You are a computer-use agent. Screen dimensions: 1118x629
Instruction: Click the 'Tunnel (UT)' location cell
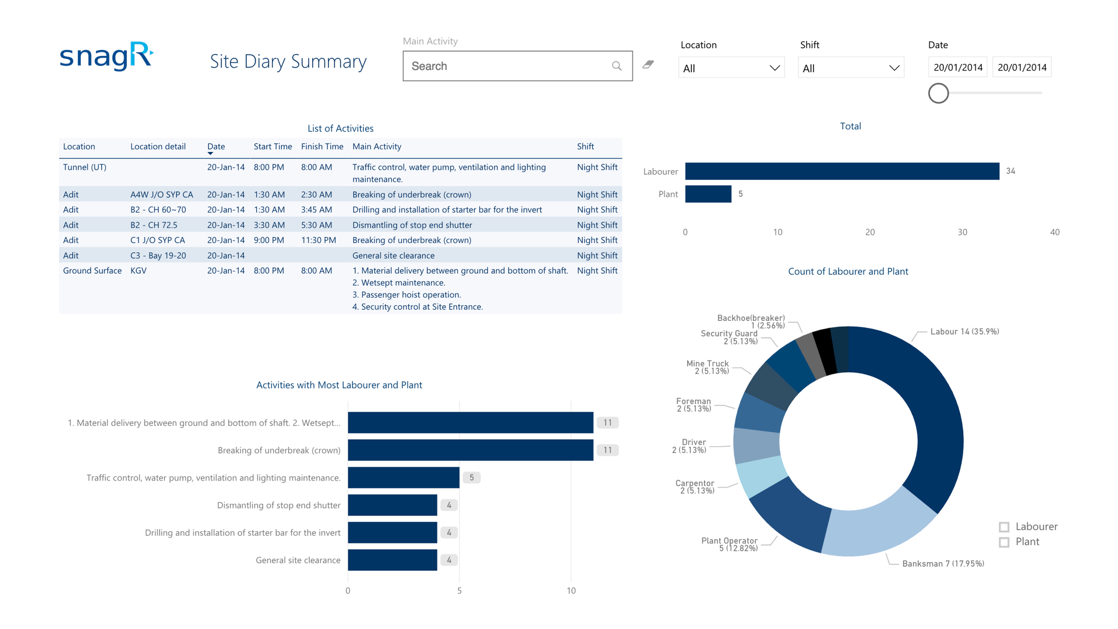[x=84, y=167]
